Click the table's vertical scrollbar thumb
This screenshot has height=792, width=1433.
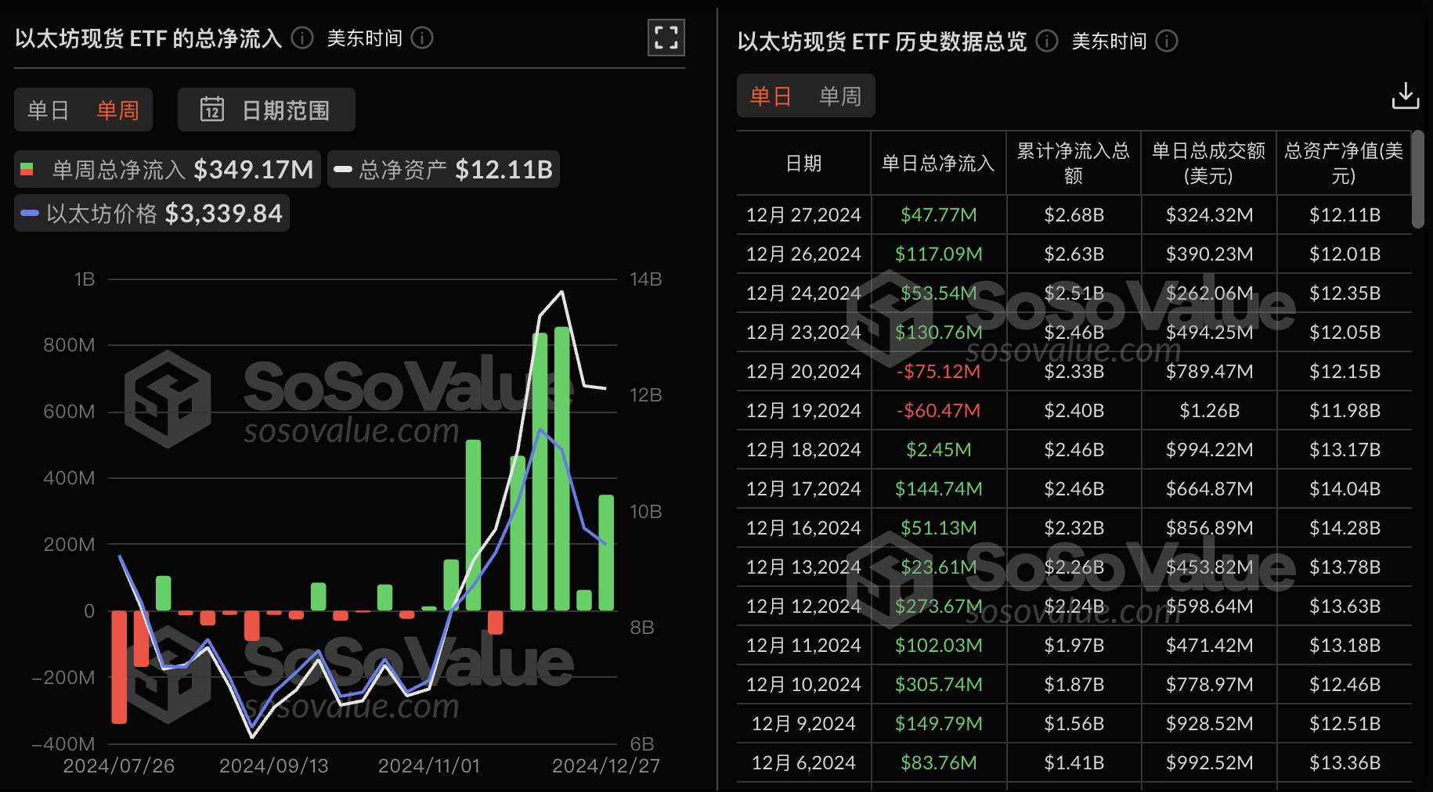tap(1417, 180)
